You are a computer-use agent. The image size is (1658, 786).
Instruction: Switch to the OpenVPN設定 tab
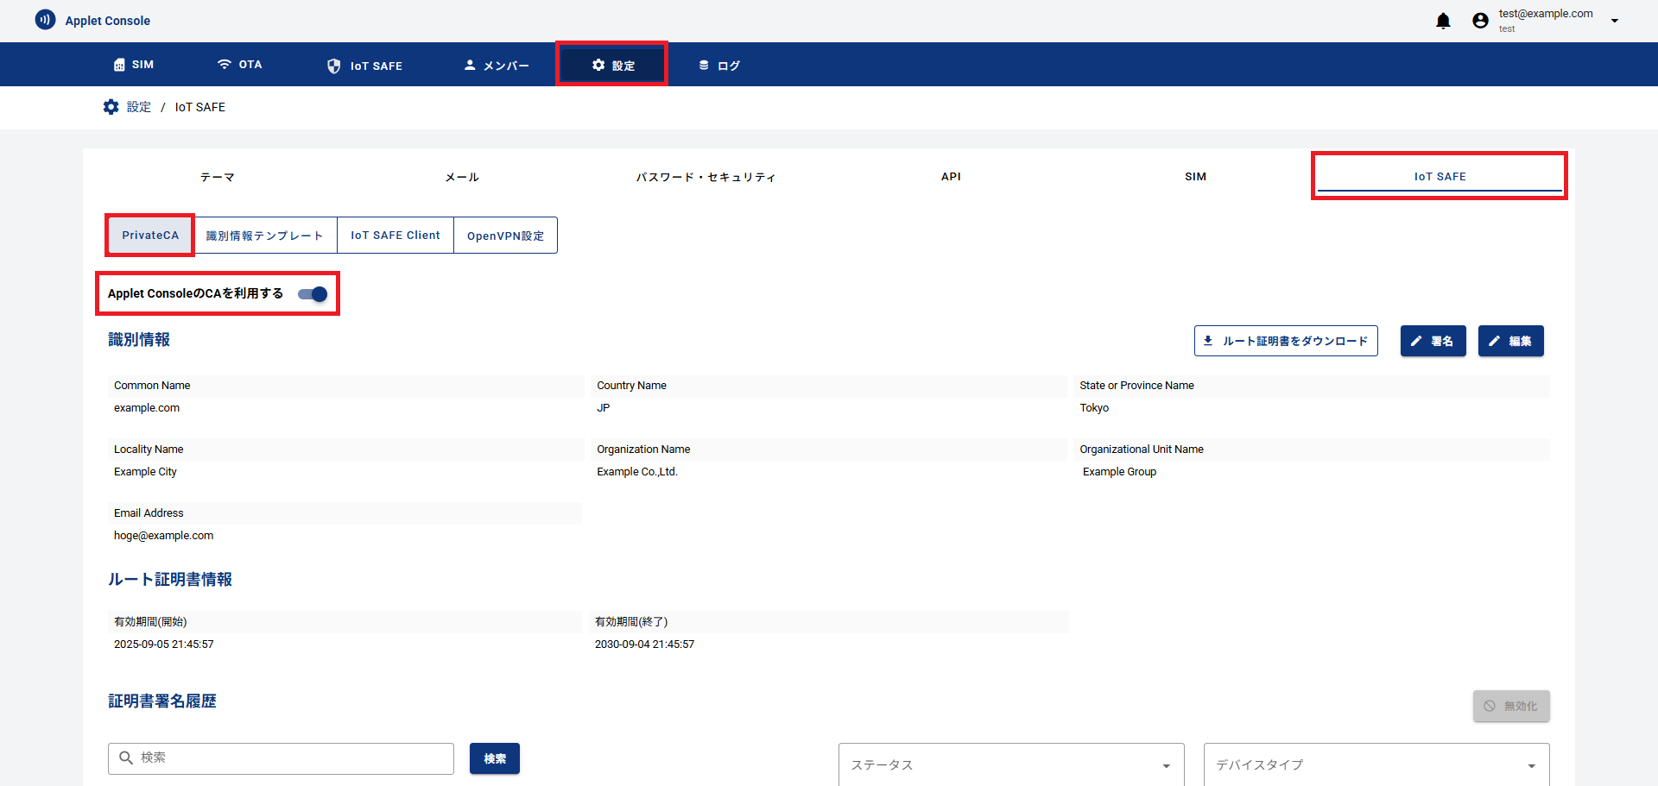505,236
